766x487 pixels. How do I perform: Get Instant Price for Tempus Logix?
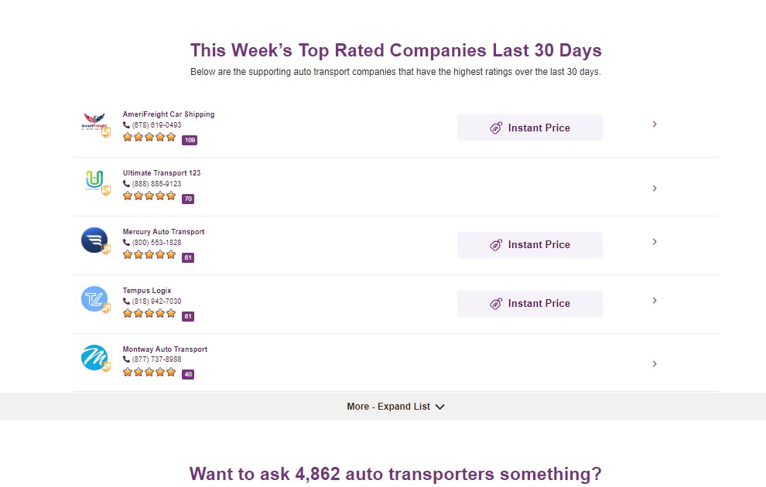click(530, 304)
